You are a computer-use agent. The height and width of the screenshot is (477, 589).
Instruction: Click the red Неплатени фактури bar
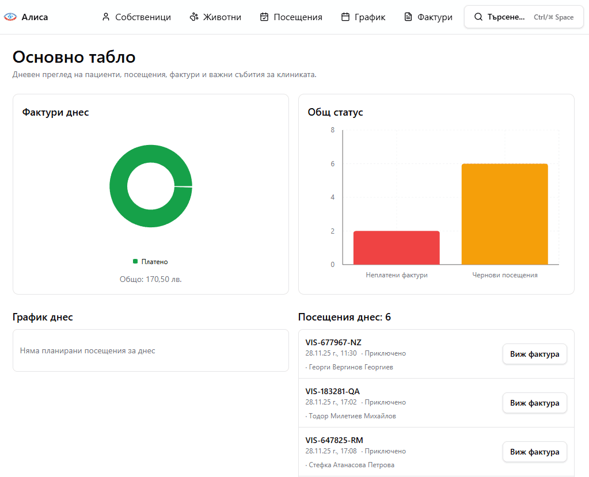[x=396, y=248]
